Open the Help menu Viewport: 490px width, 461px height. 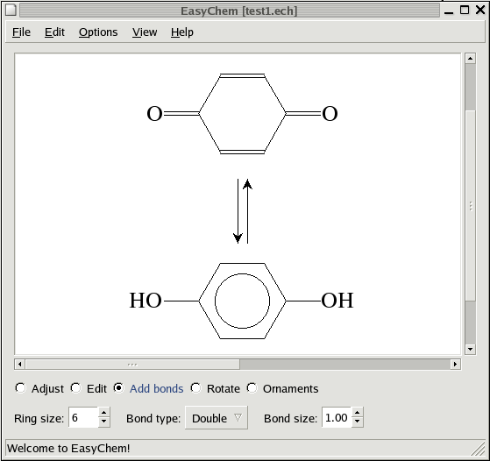tap(181, 32)
